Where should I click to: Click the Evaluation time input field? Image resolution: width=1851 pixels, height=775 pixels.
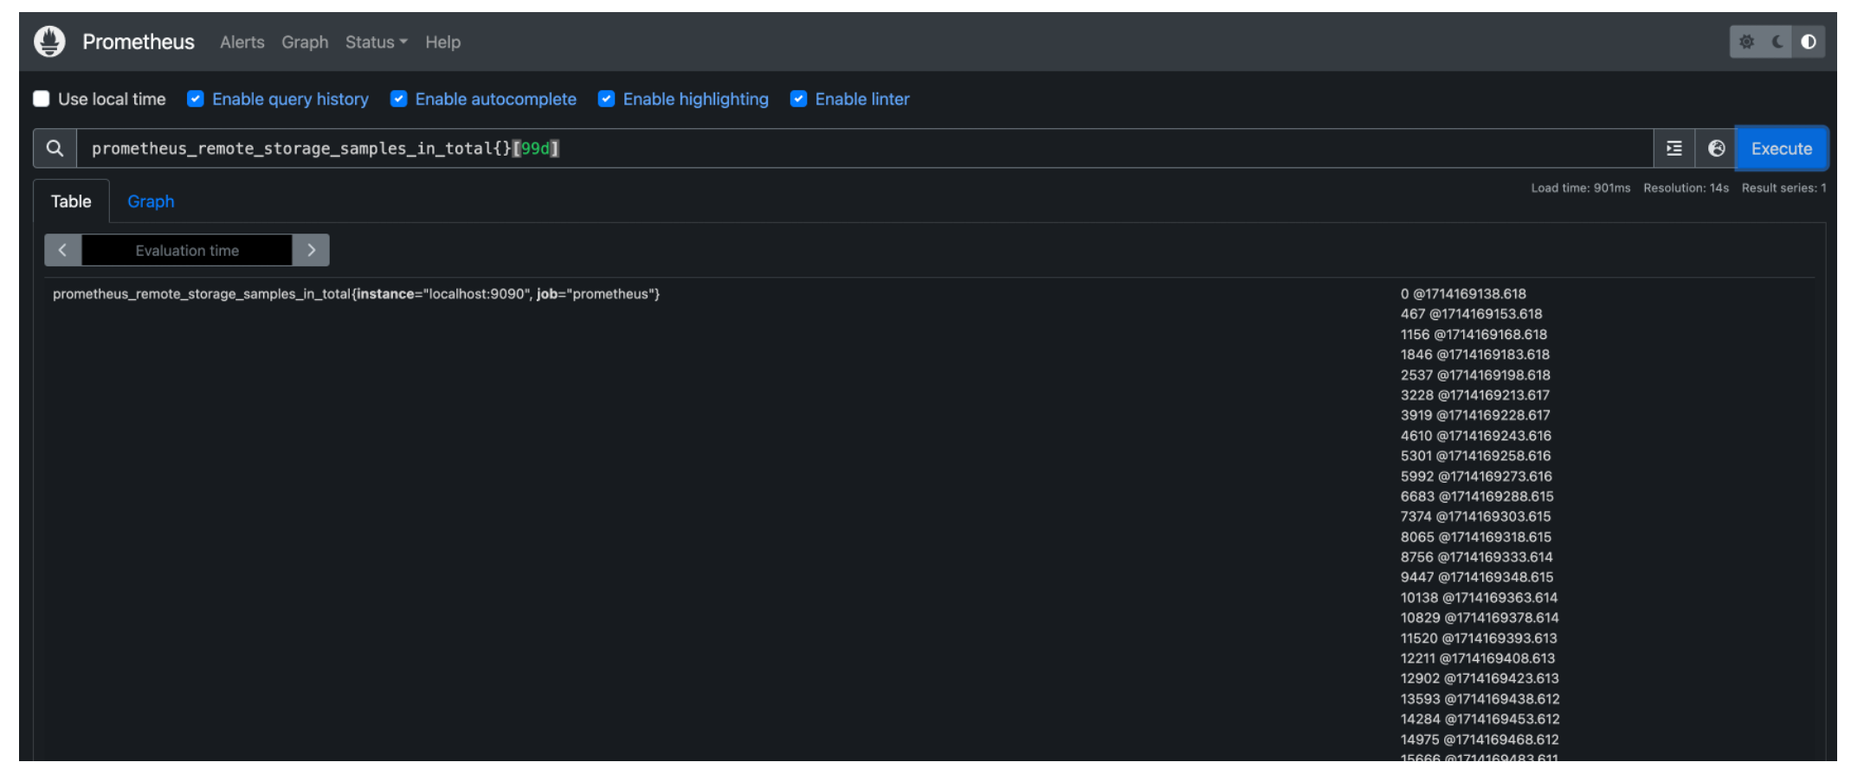coord(187,250)
